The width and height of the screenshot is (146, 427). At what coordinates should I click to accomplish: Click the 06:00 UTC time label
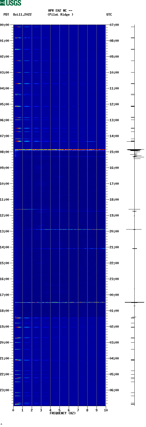[114, 390]
